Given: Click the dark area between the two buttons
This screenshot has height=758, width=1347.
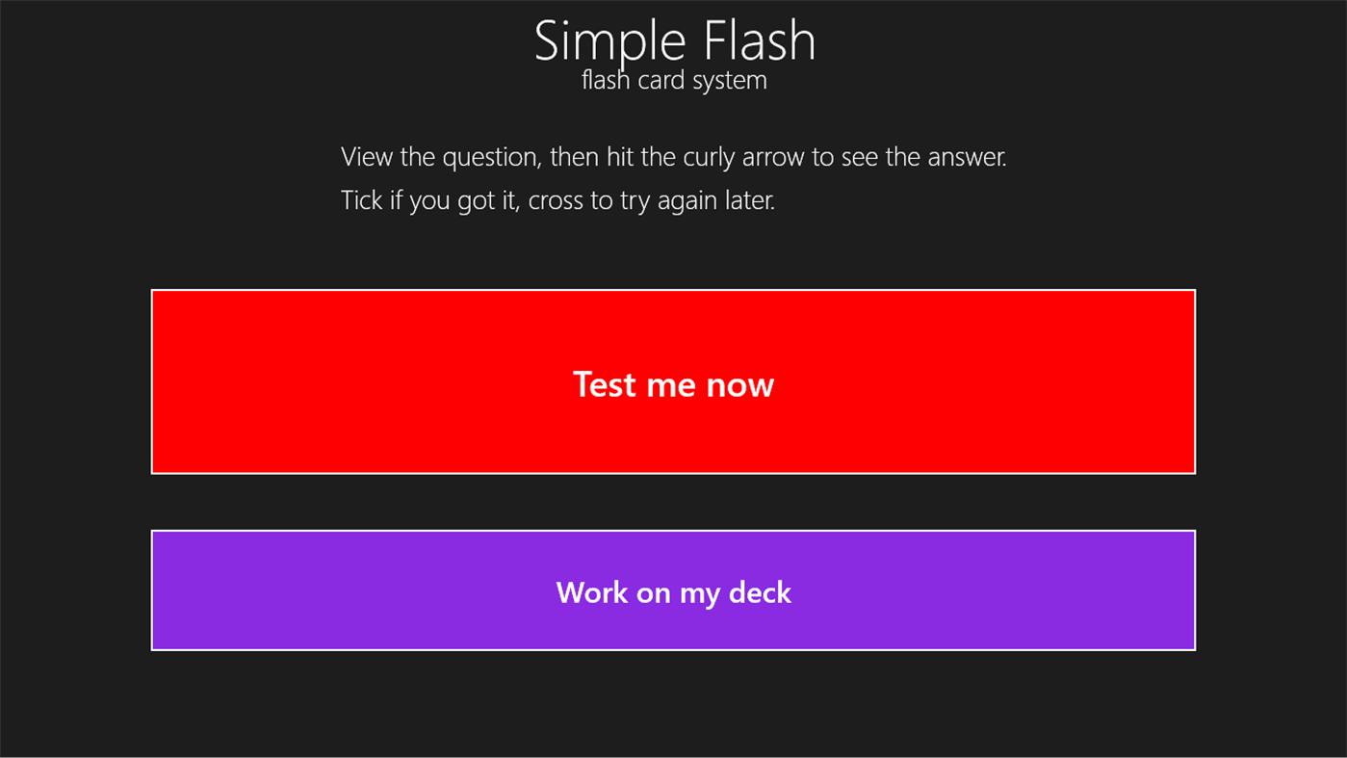Looking at the screenshot, I should pyautogui.click(x=673, y=502).
